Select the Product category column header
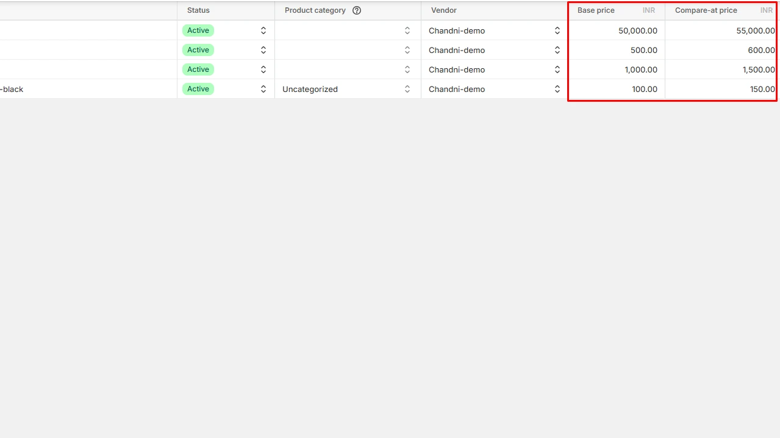The width and height of the screenshot is (780, 438). pos(348,10)
